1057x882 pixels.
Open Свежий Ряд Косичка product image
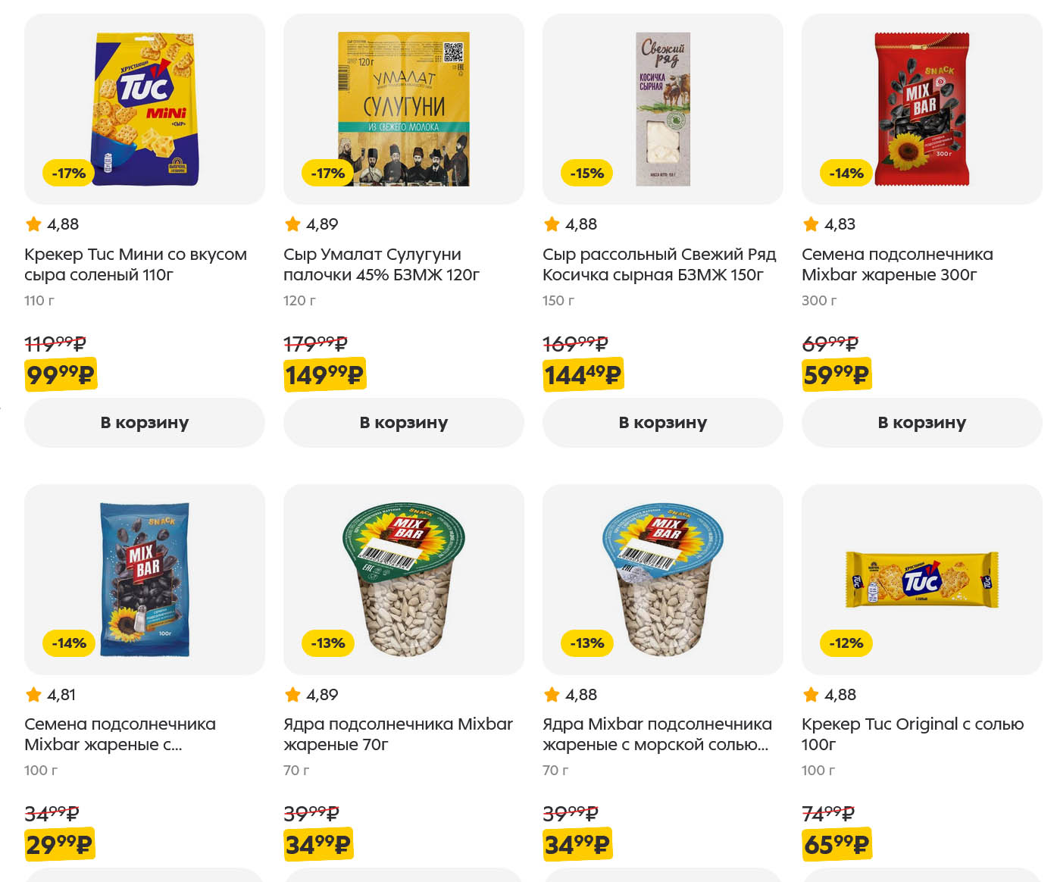(662, 108)
